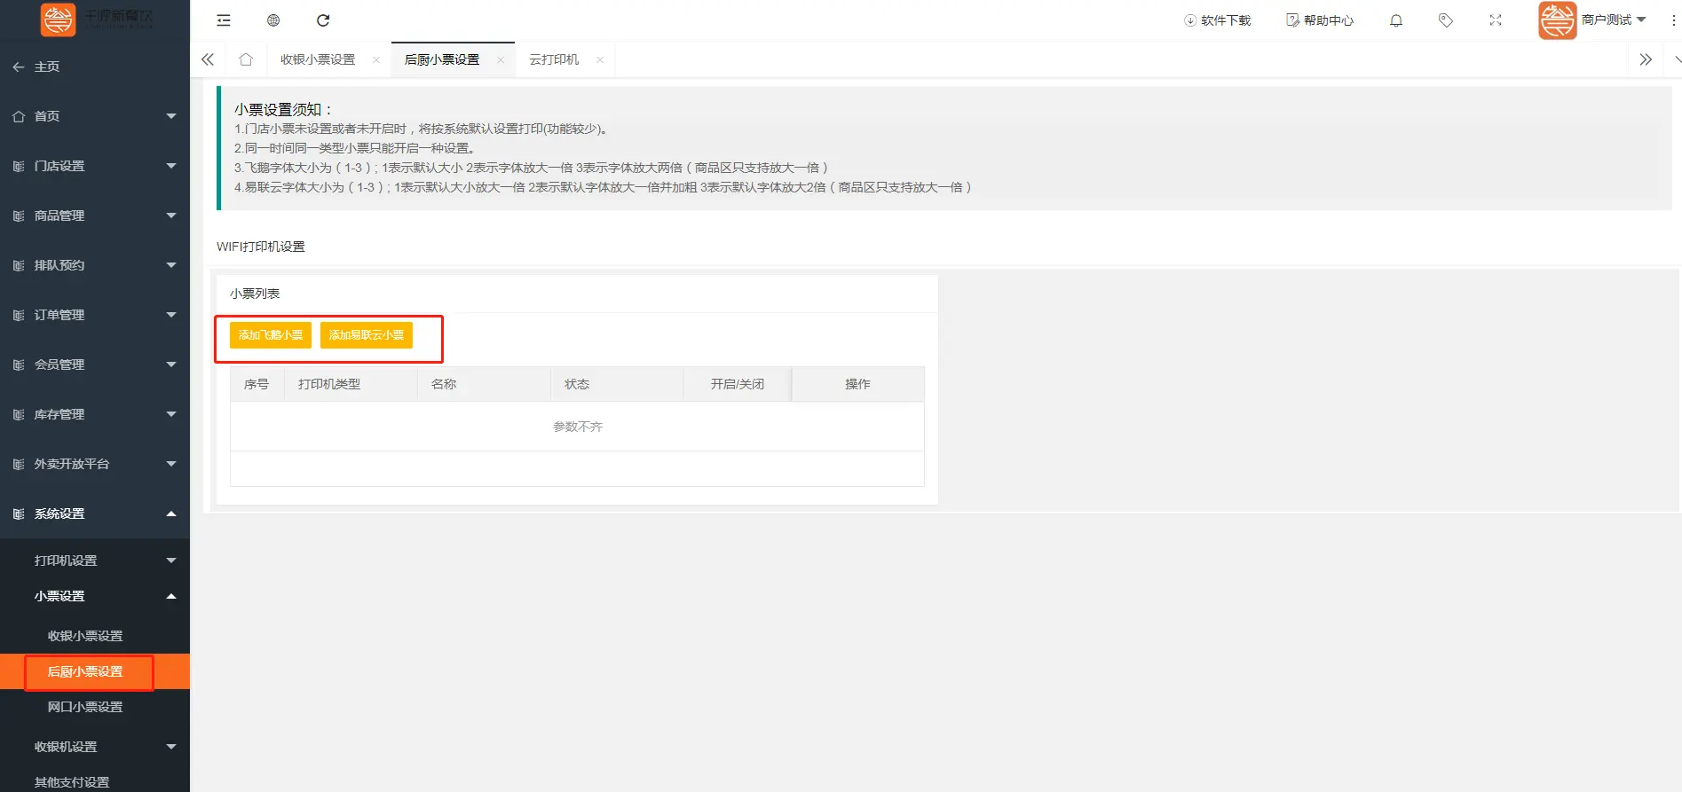Image resolution: width=1682 pixels, height=792 pixels.
Task: Click the 商品管理 menu icon
Action: [x=19, y=216]
